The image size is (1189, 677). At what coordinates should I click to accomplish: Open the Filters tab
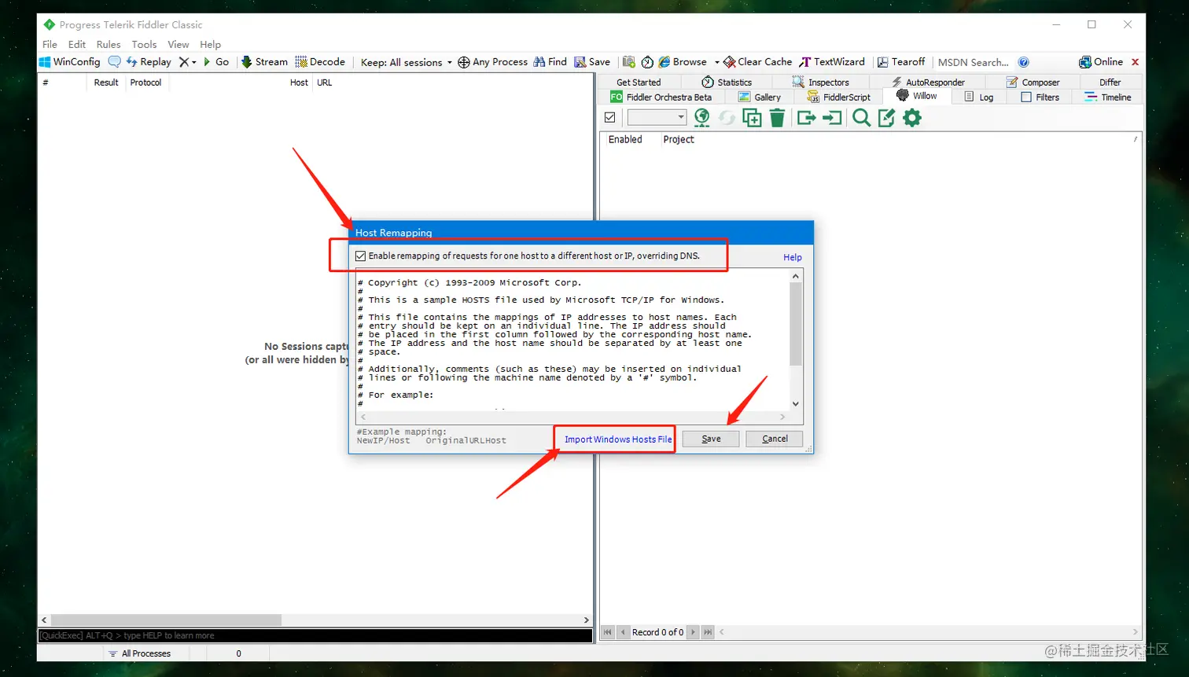click(1040, 97)
